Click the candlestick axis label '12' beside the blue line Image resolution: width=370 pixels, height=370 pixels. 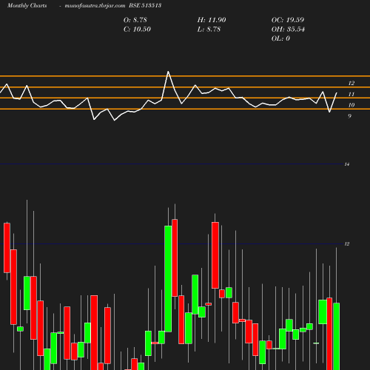(x=347, y=244)
